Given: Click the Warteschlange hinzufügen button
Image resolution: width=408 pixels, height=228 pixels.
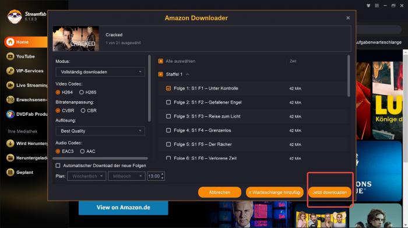Looking at the screenshot, I should (x=275, y=193).
